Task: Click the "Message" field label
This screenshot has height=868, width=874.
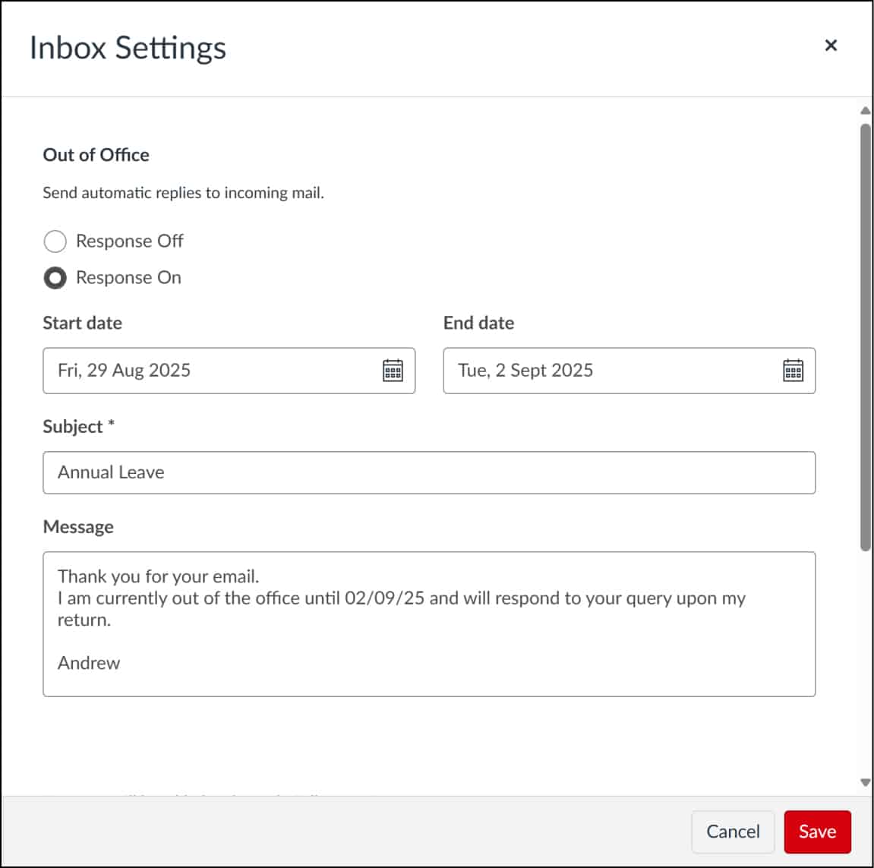Action: 78,527
